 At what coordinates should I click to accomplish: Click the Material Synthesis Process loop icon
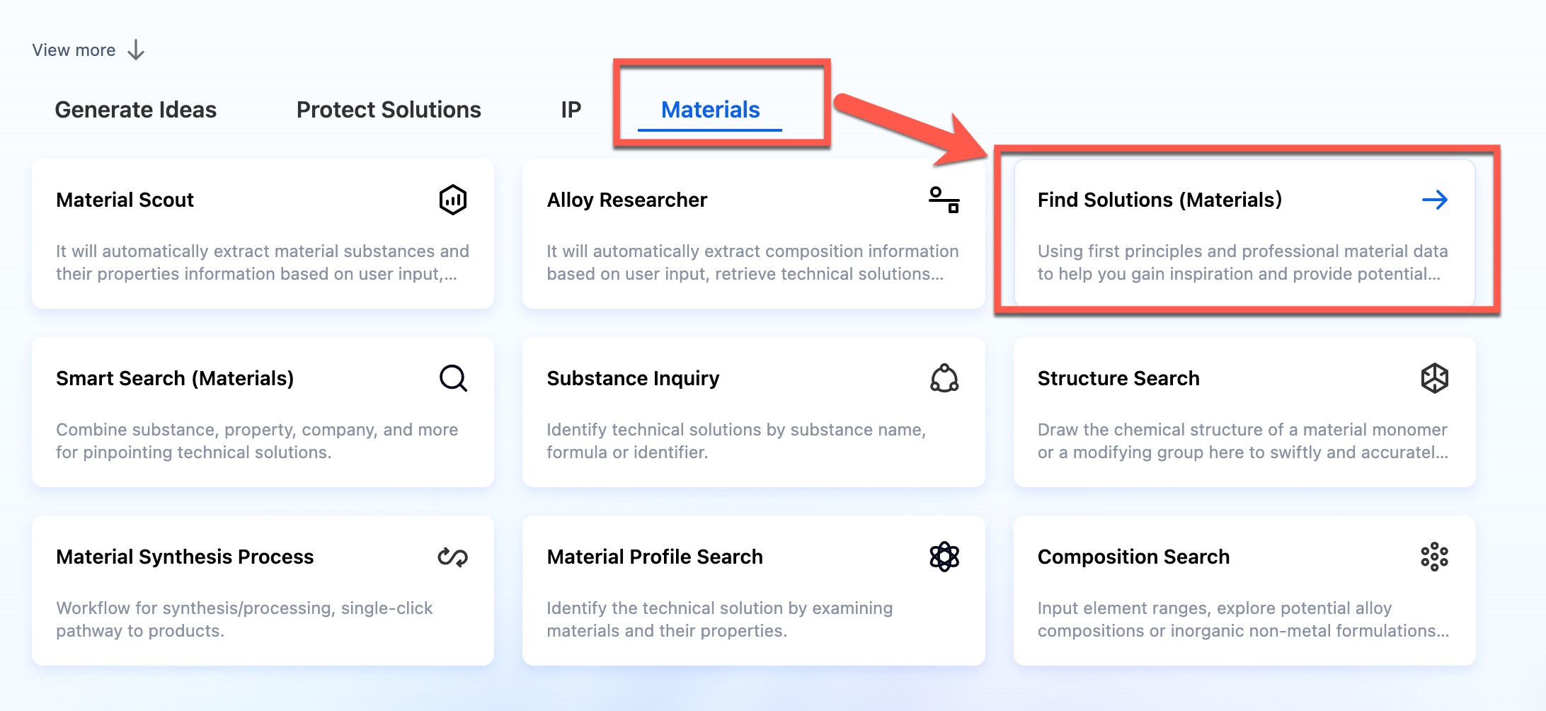pos(452,557)
